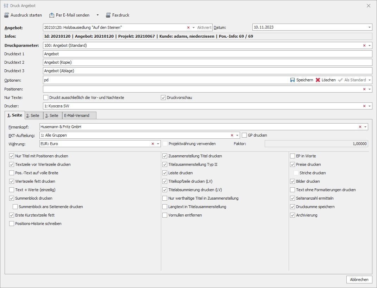
Task: Clear the Drucker selection with red x
Action: (x=364, y=106)
